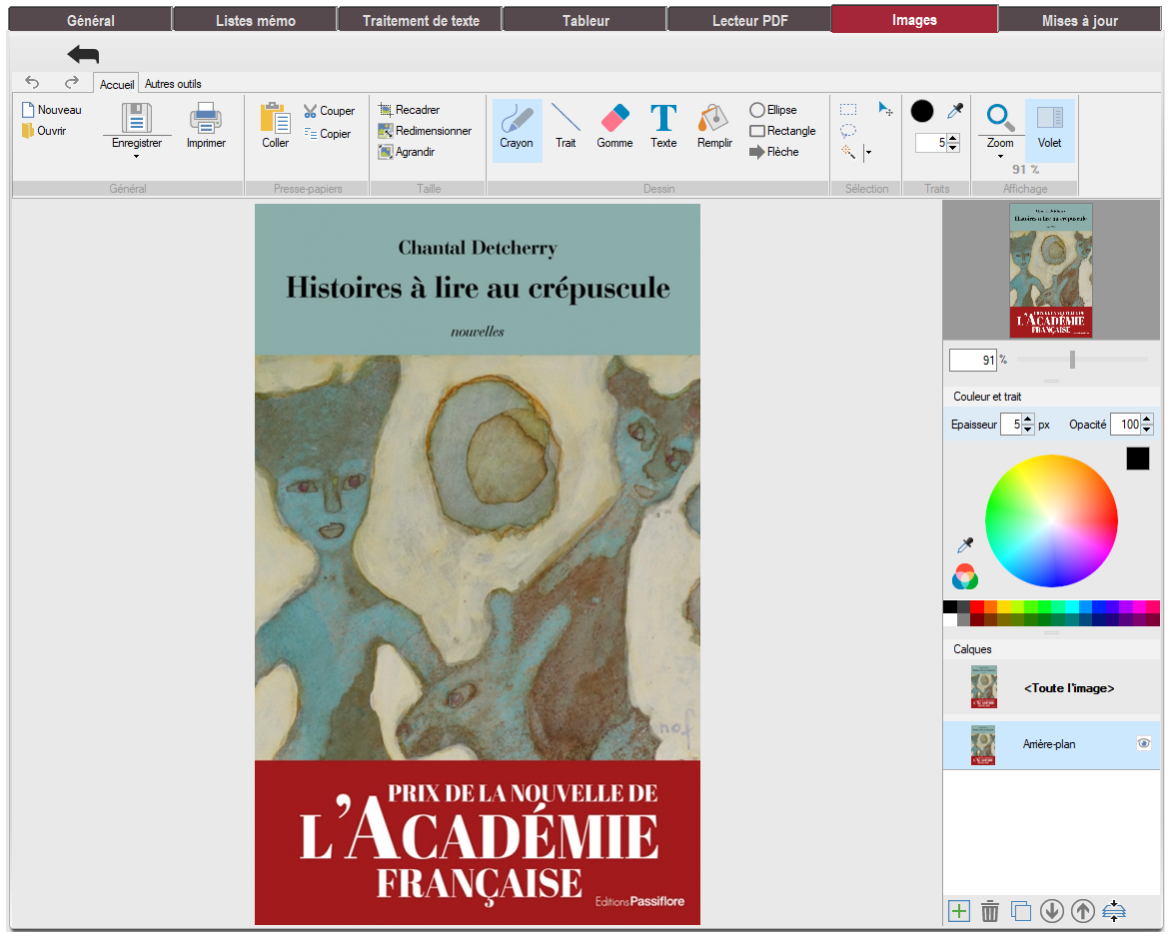Open RGB color circles picker
The width and height of the screenshot is (1171, 938).
tap(965, 576)
